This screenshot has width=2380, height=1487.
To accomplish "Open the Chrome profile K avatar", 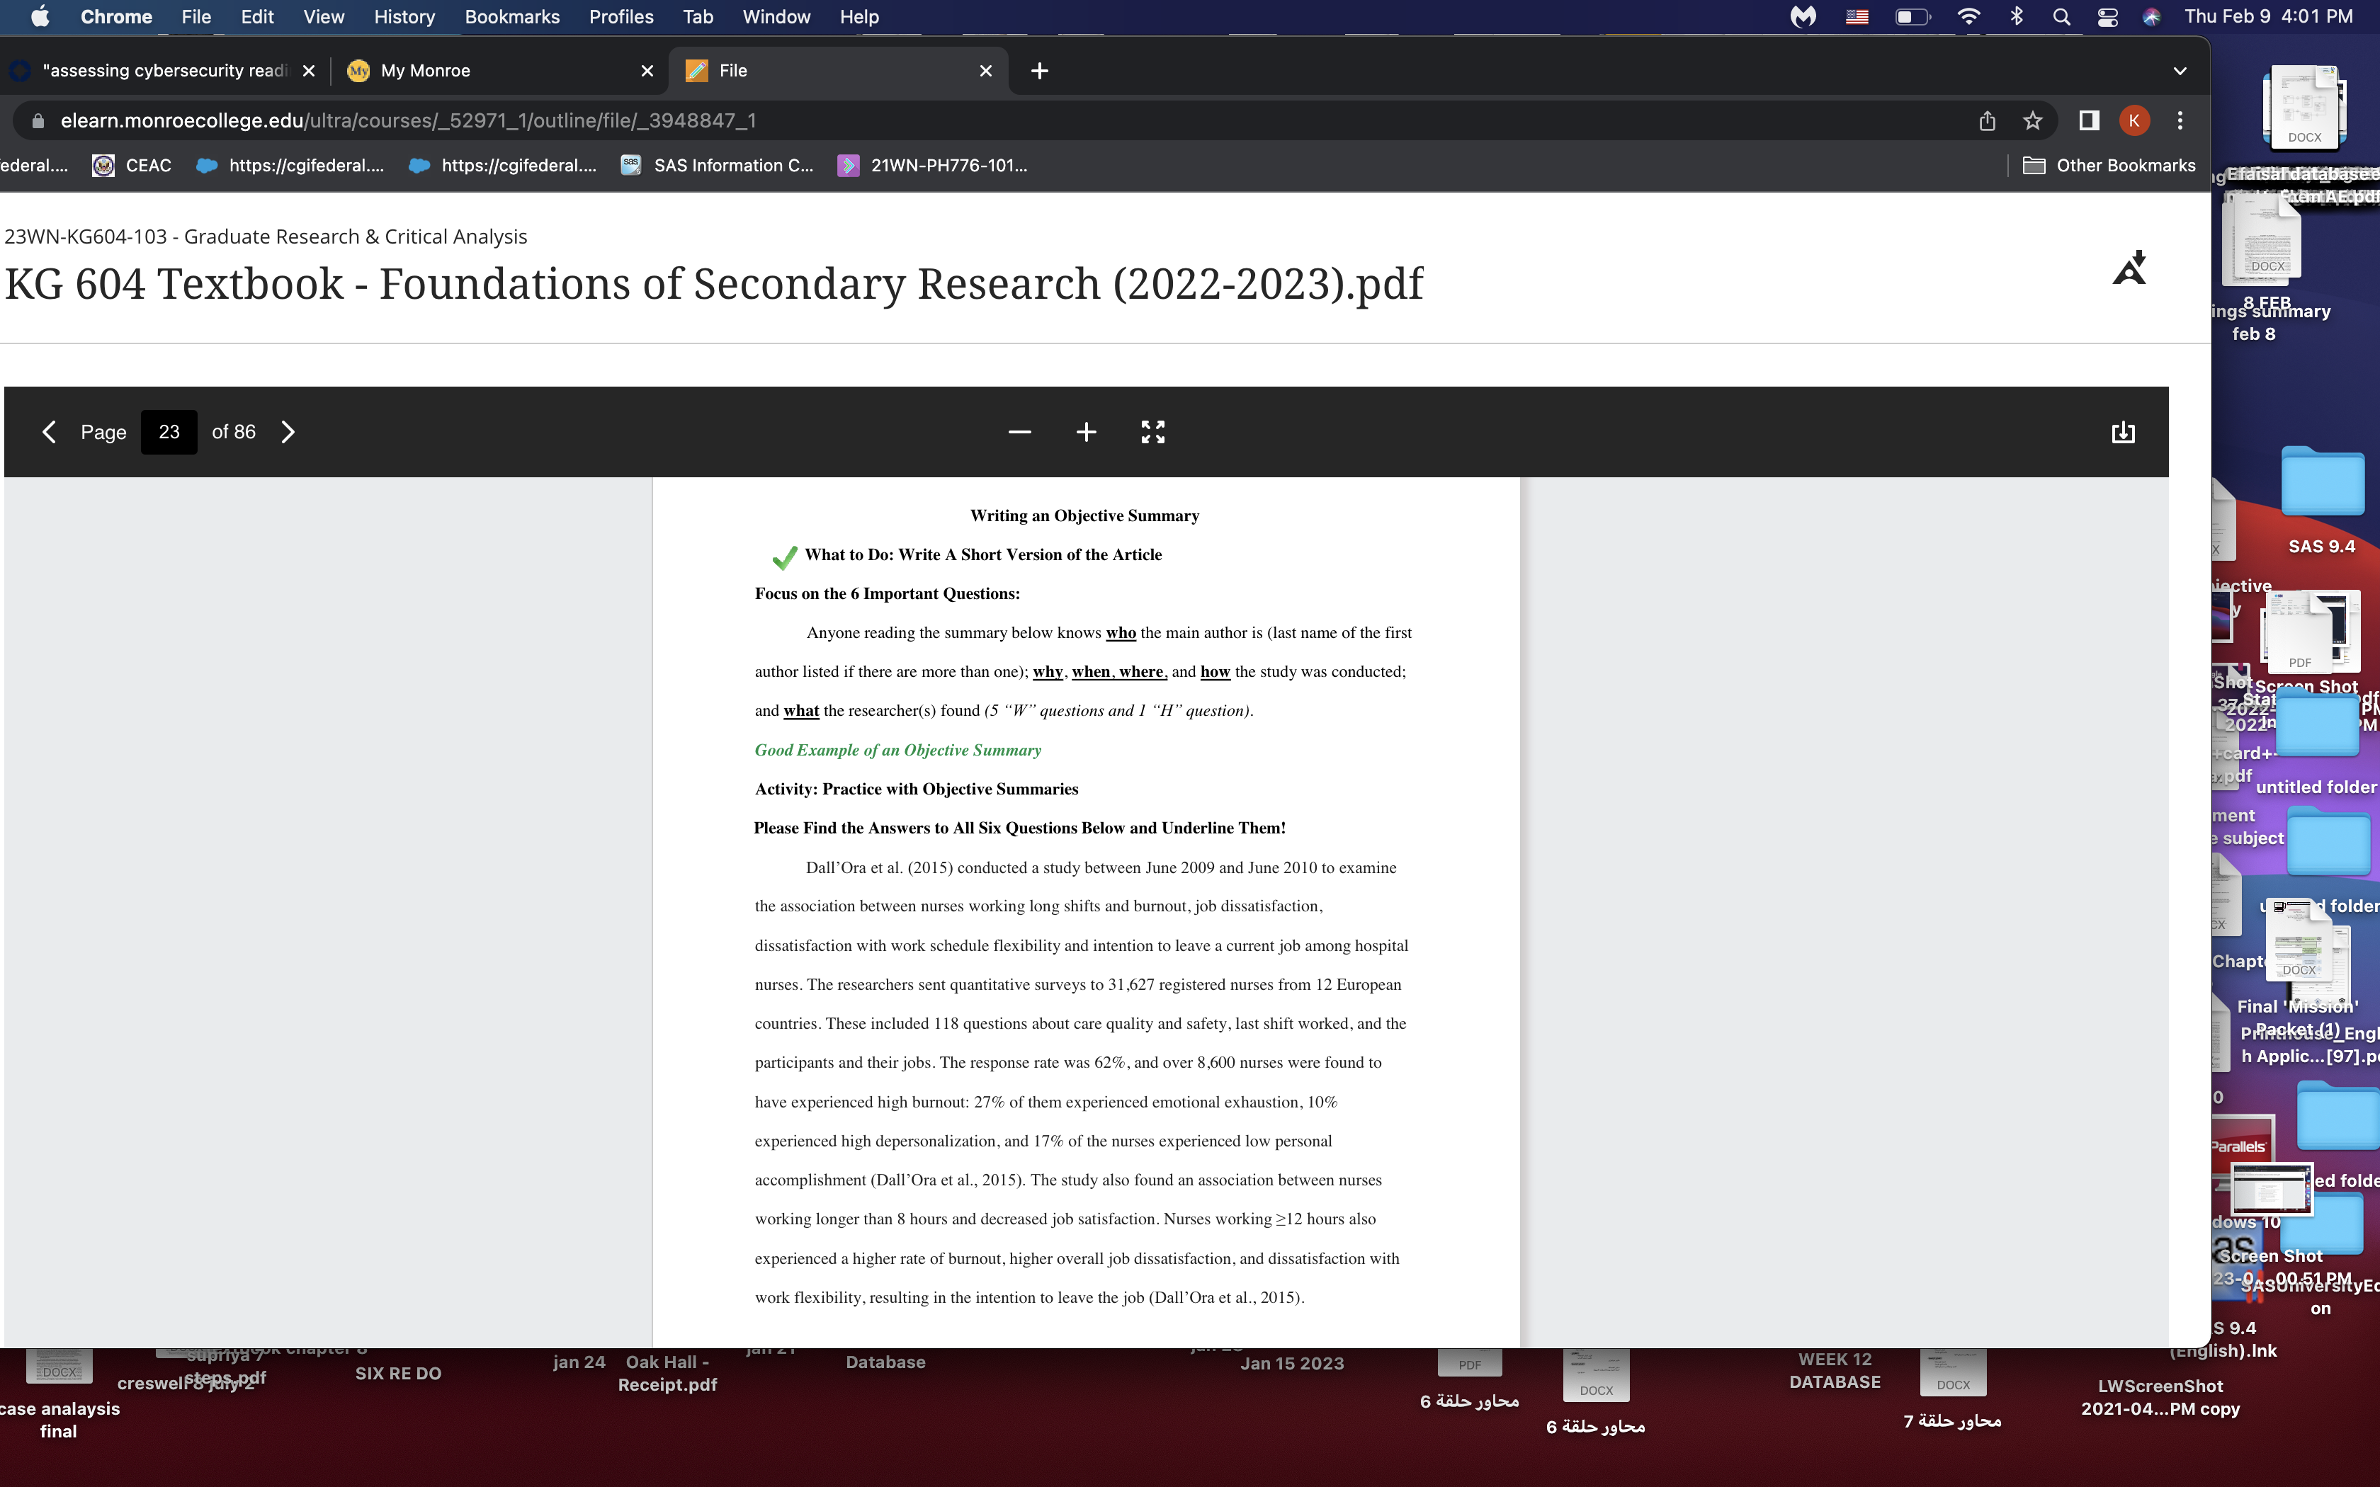I will (2134, 120).
